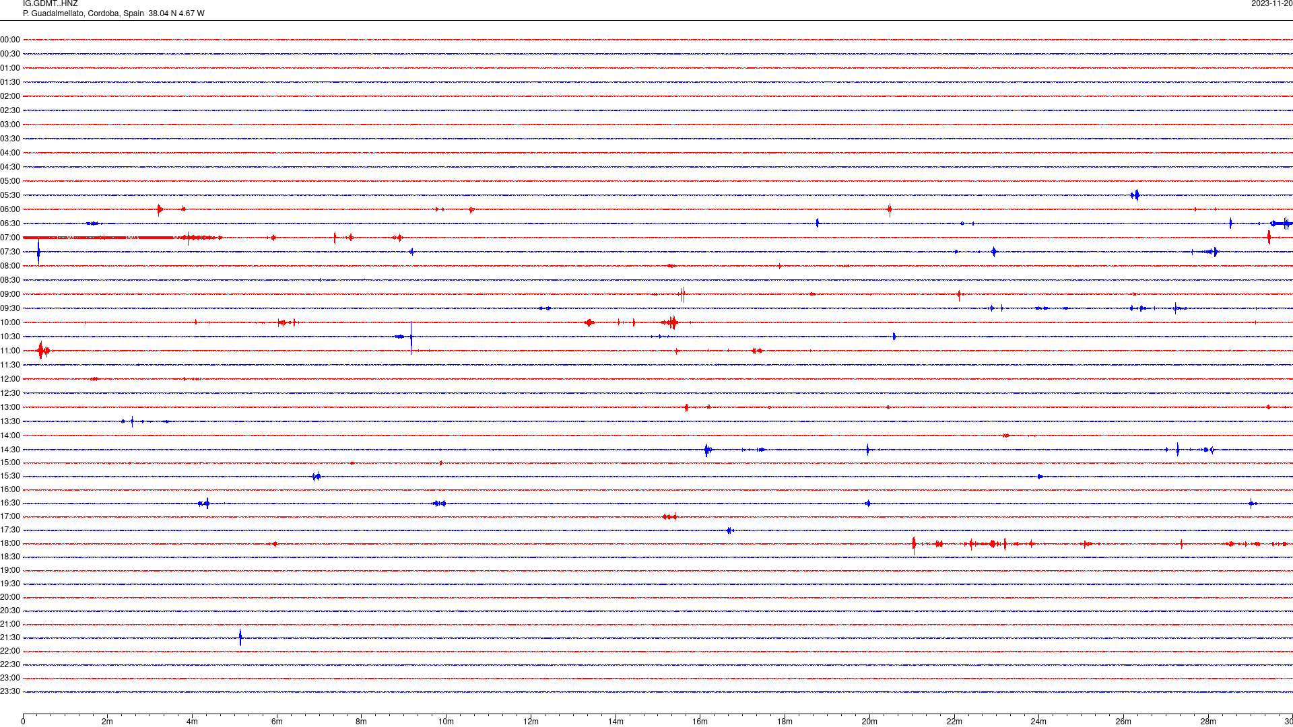Screen dimensions: 1293x727
Task: Select the 23:30 time row label
Action: 10,691
